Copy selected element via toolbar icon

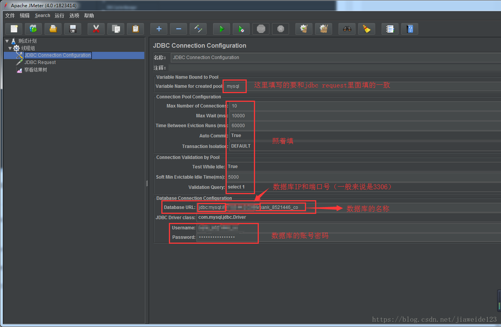pyautogui.click(x=116, y=29)
